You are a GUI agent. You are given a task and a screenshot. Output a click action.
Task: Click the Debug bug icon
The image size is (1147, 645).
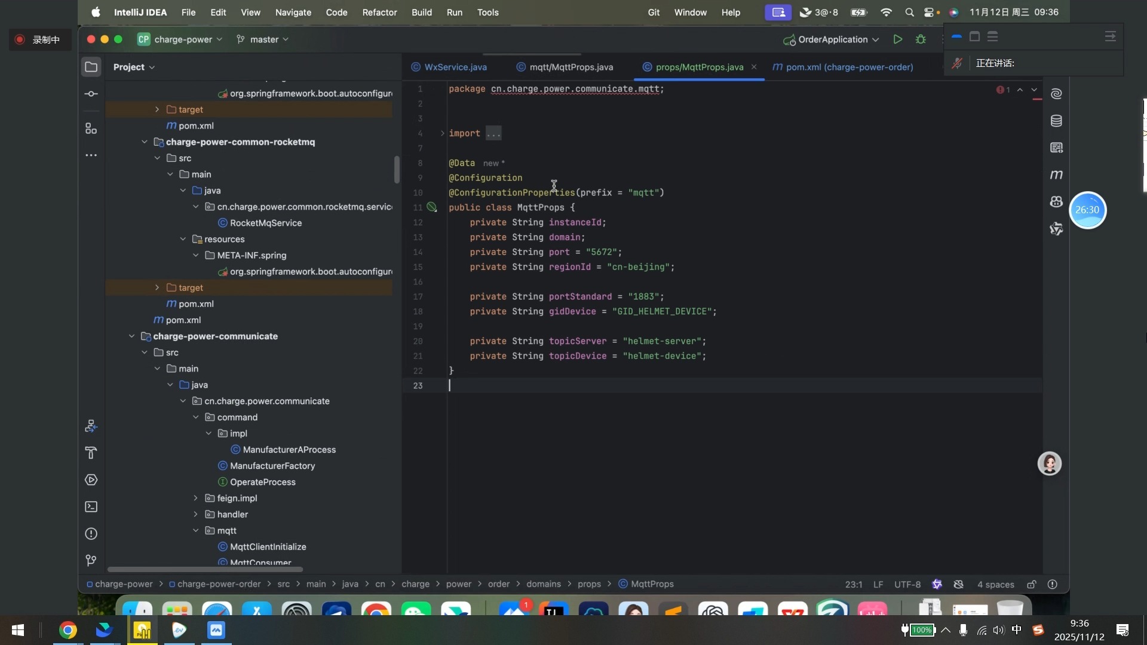click(921, 39)
